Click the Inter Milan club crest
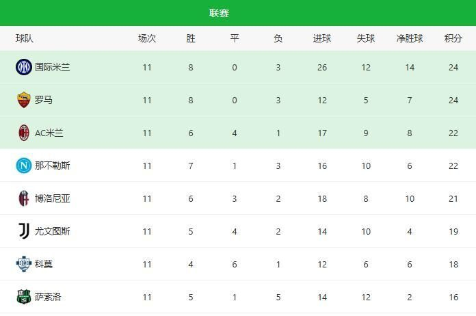Screen dimensions: 476x316 coord(24,67)
